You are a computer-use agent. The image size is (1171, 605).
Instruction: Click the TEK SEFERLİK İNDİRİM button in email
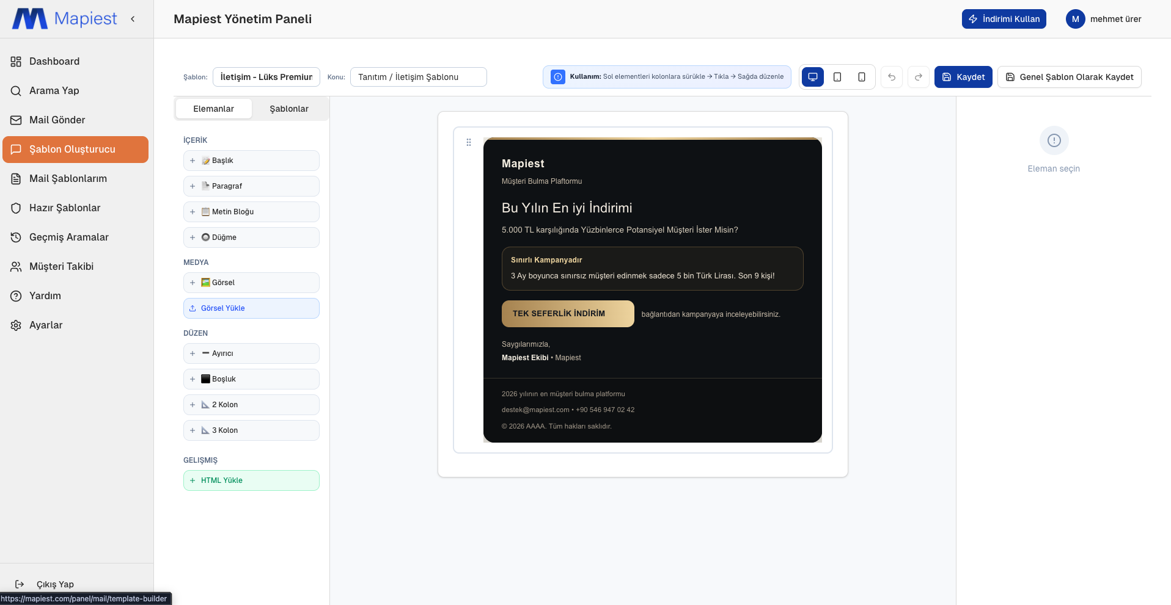click(x=568, y=314)
